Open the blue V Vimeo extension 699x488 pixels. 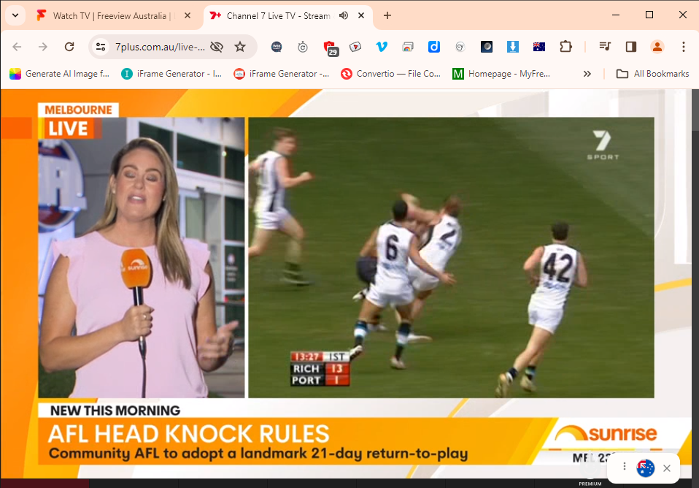click(382, 47)
